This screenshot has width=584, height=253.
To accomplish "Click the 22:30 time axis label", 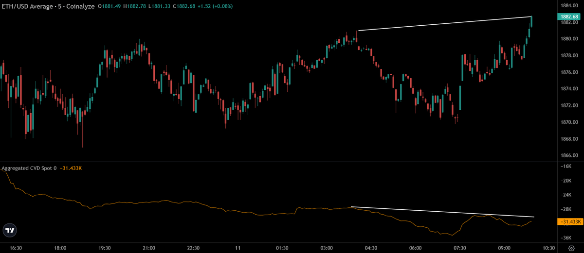I will click(x=194, y=248).
